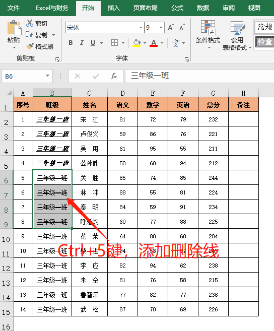Select column B header
Viewport: 274px width, 331px height.
[x=52, y=93]
